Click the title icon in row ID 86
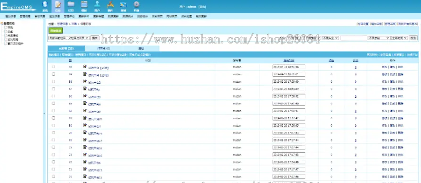Viewport: 421px width, 183px height. pyautogui.click(x=85, y=96)
